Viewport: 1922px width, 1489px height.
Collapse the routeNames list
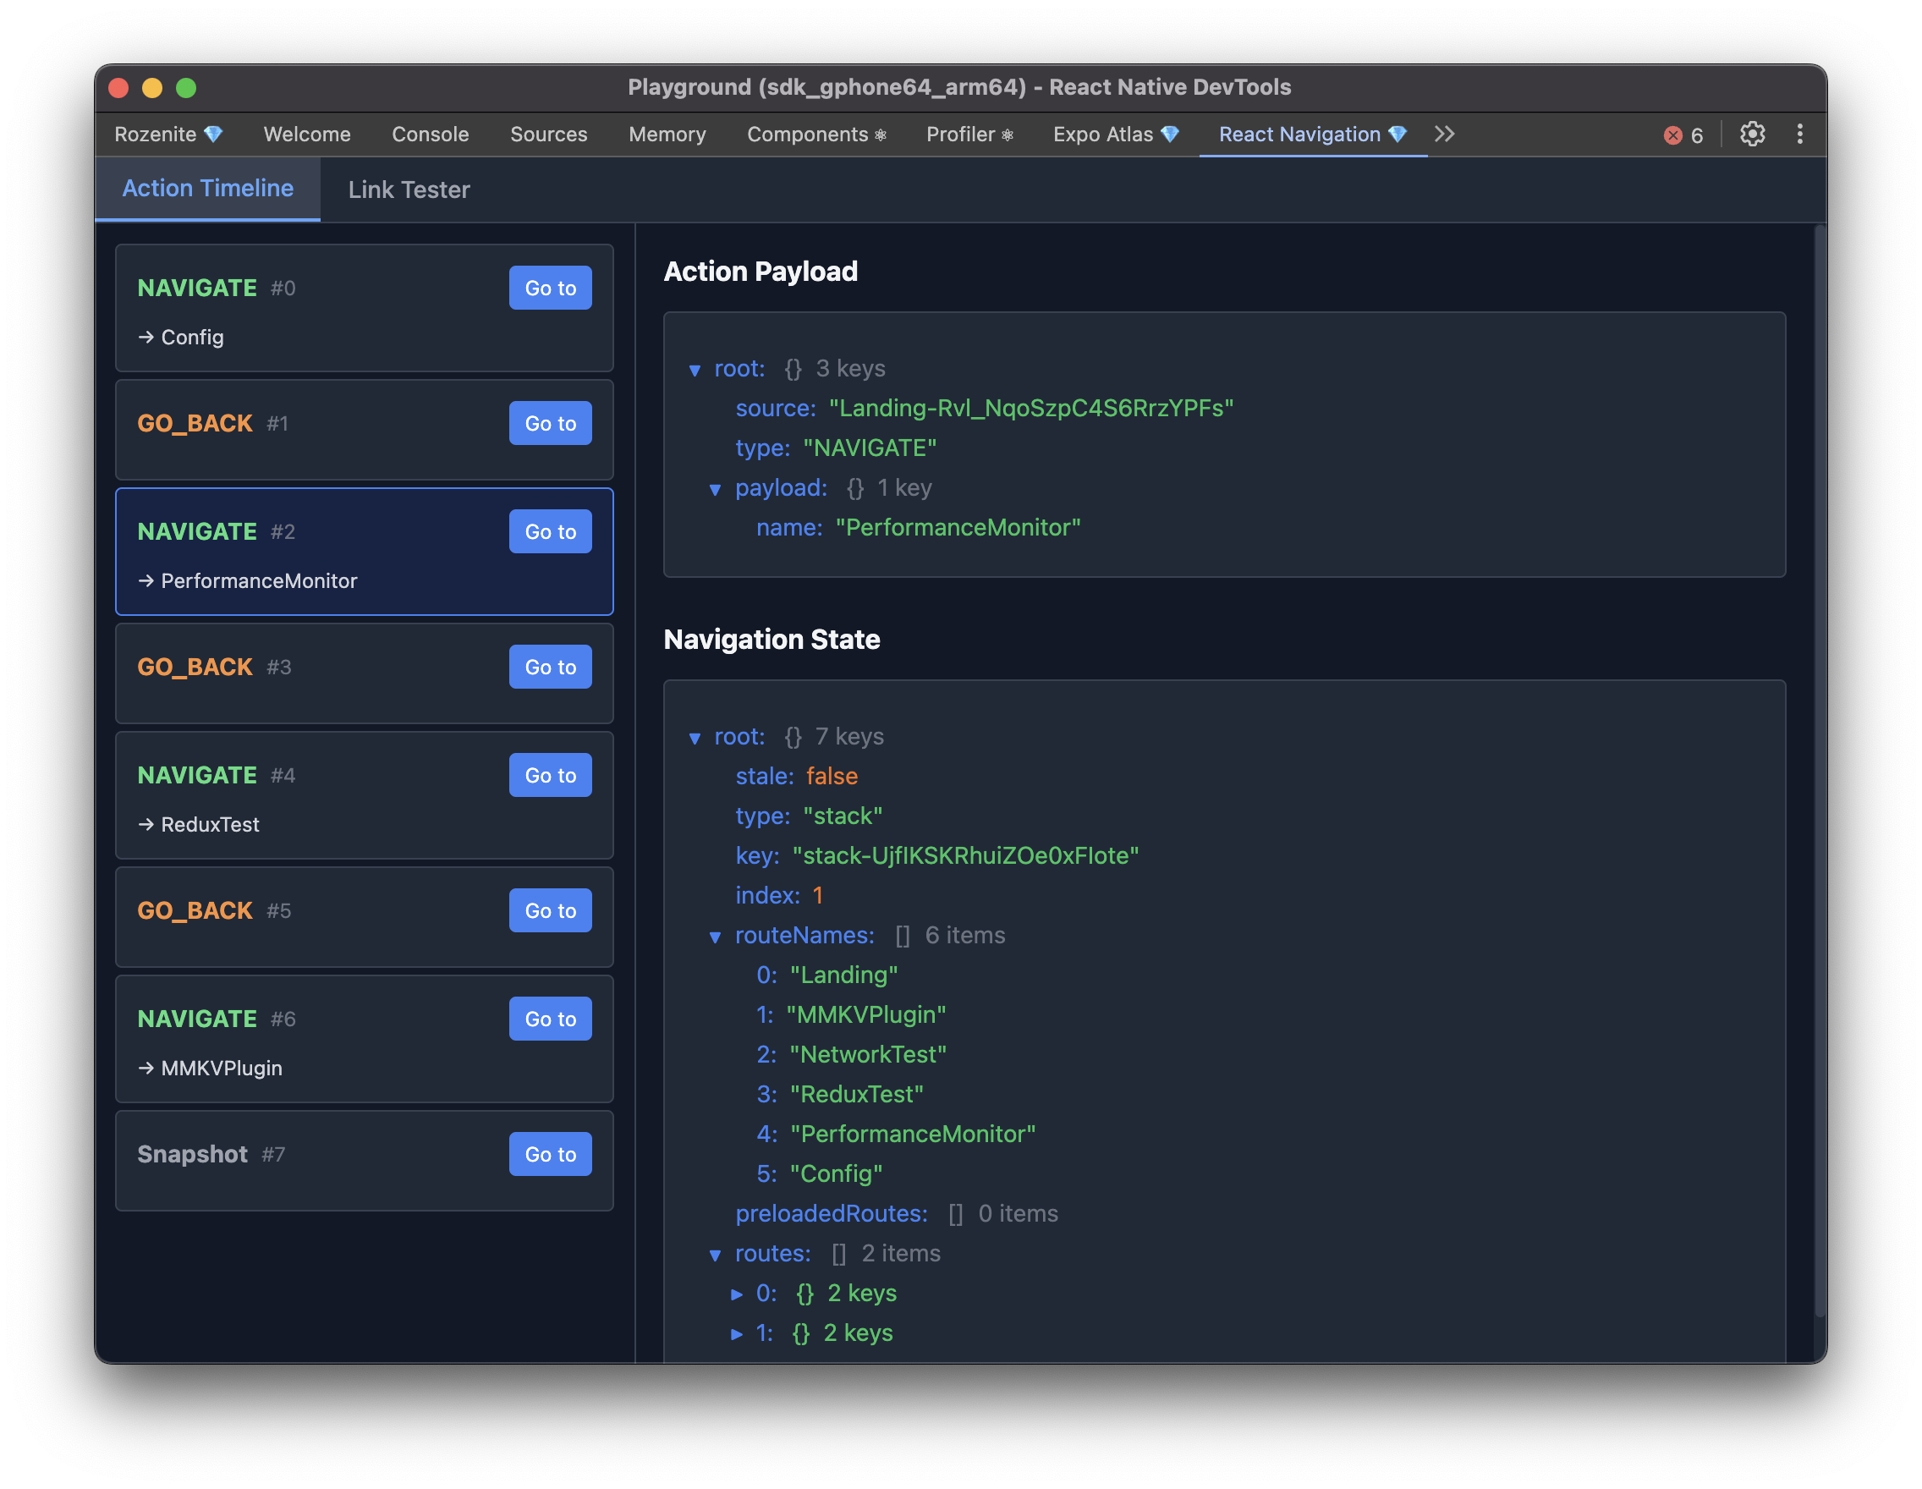point(714,937)
